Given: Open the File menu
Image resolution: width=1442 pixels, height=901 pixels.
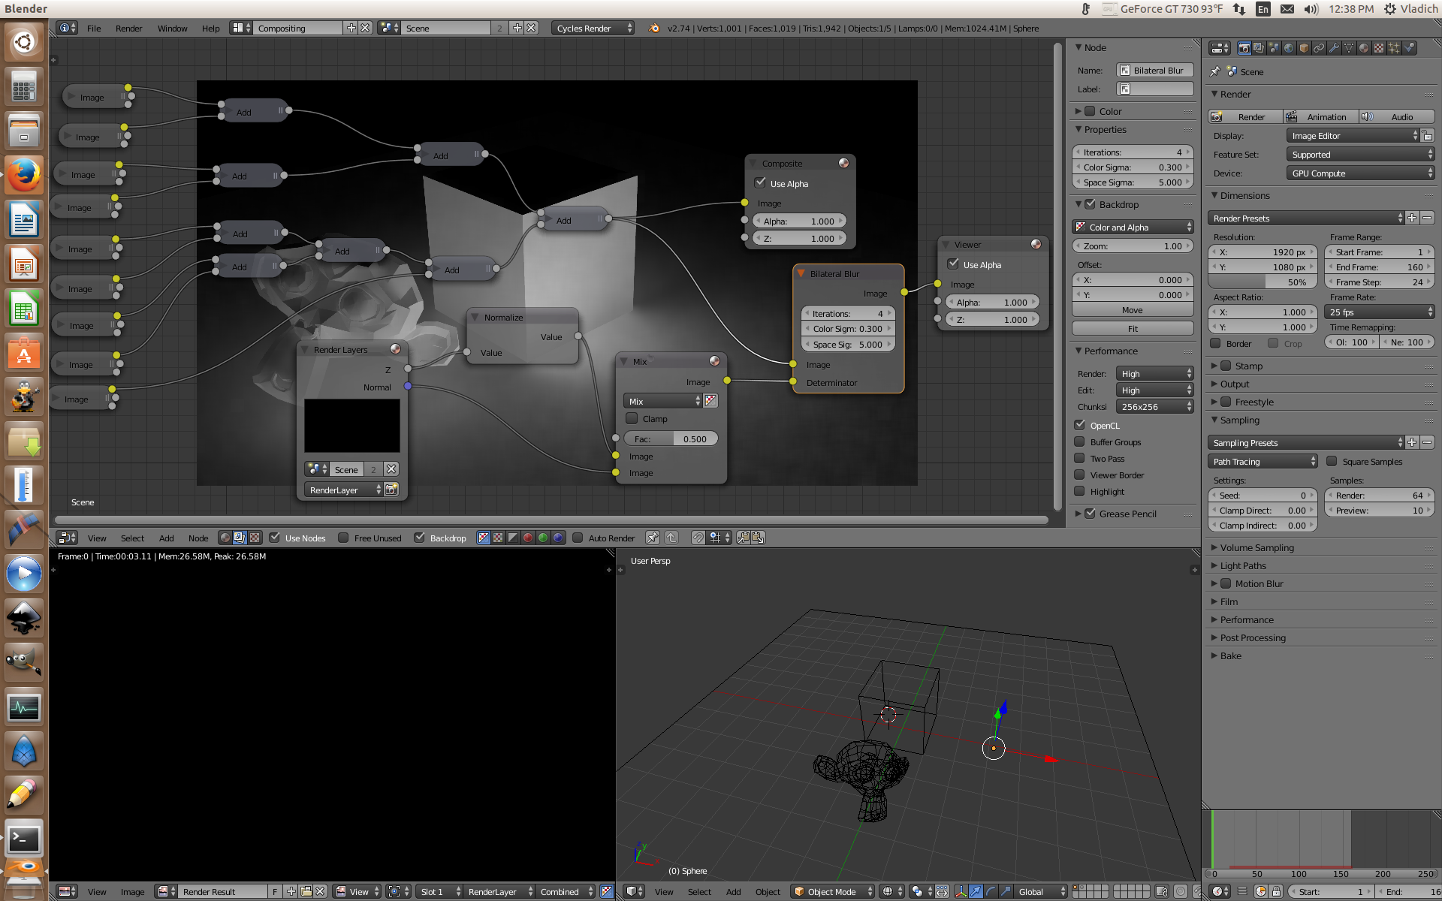Looking at the screenshot, I should point(94,28).
